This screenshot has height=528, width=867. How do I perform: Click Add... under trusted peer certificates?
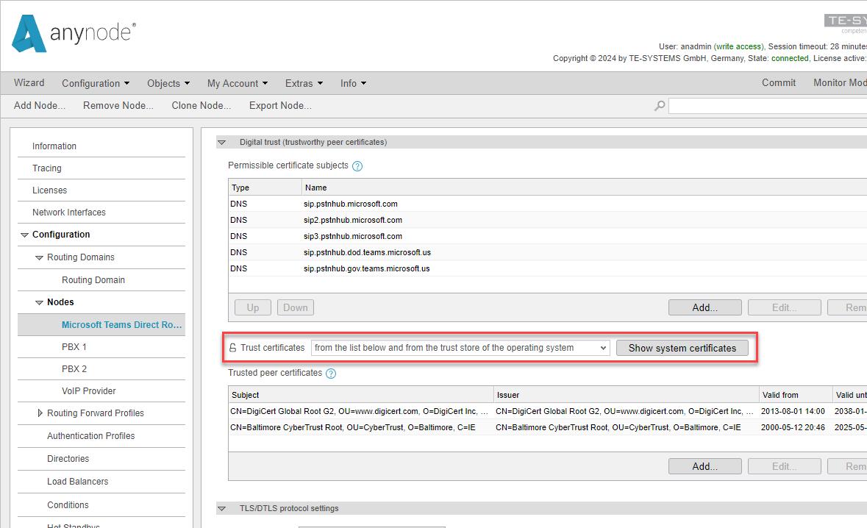click(x=705, y=466)
